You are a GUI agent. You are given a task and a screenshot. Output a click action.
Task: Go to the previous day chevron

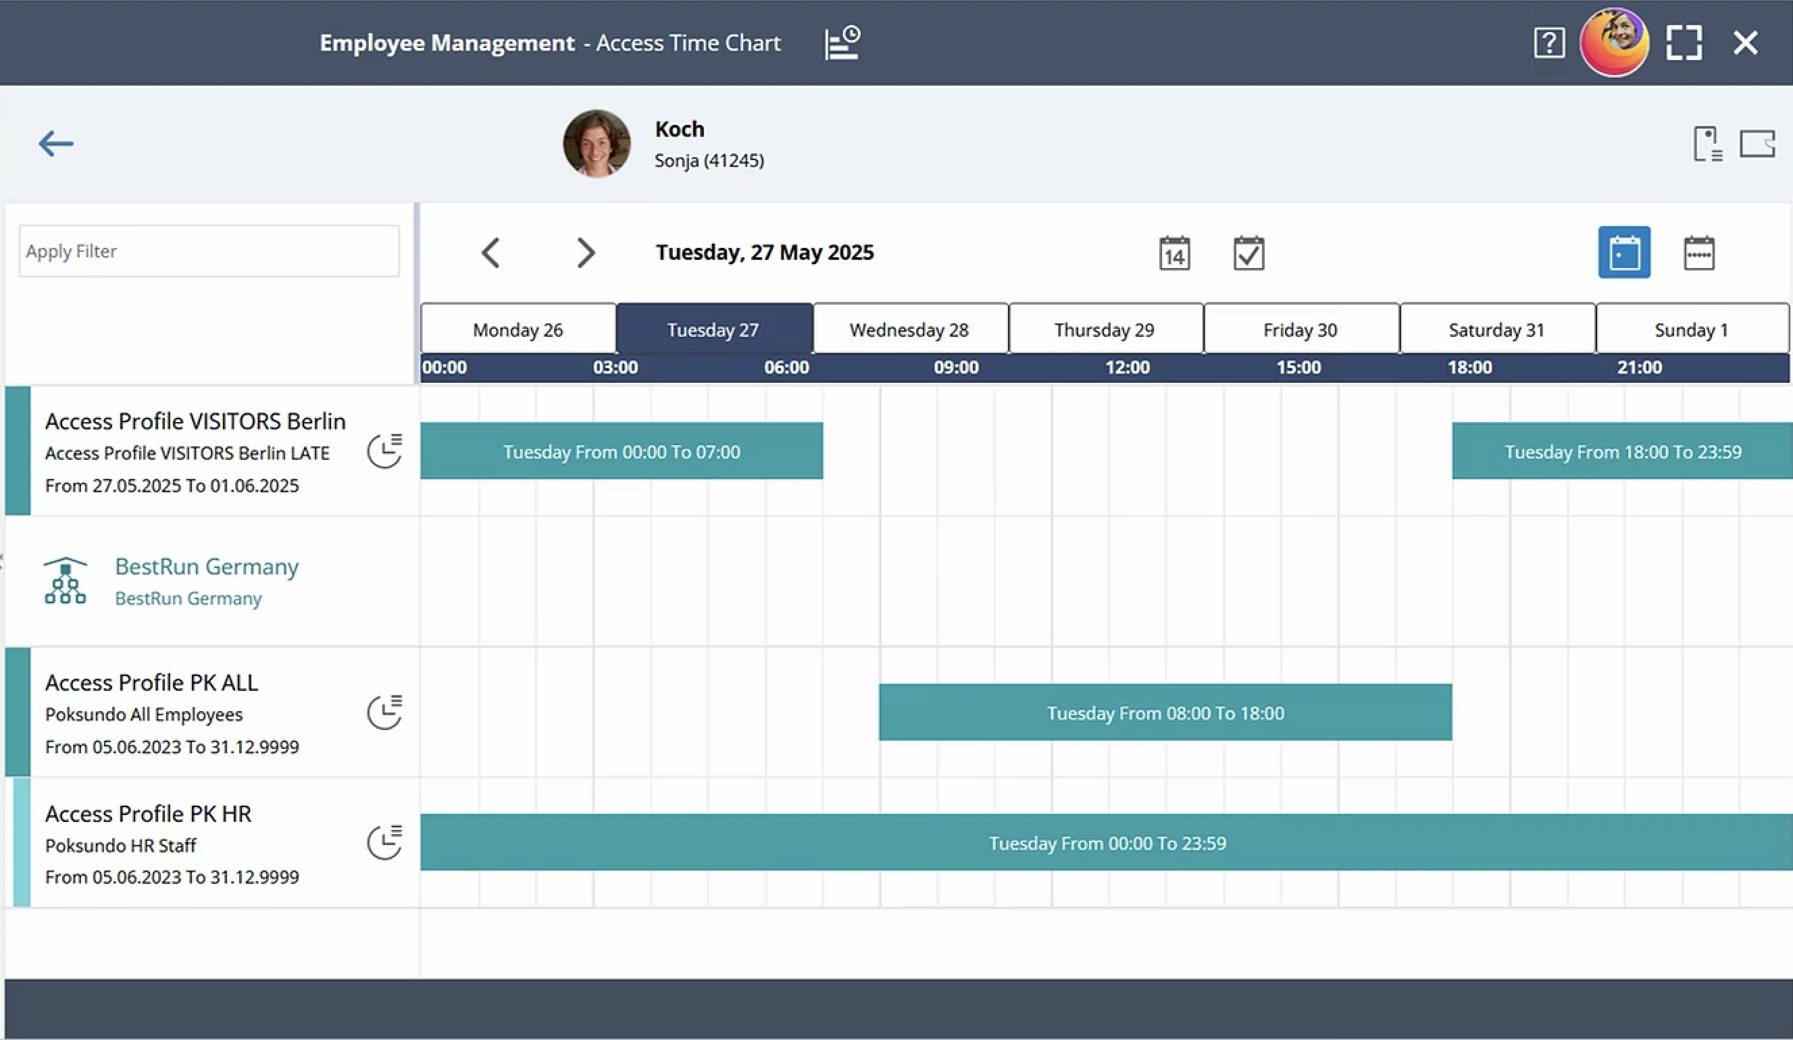click(491, 253)
